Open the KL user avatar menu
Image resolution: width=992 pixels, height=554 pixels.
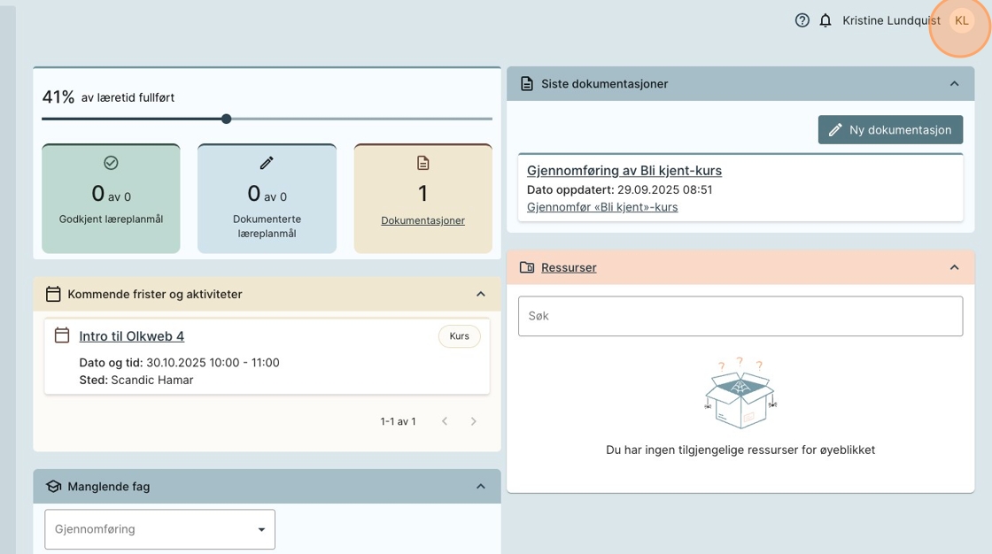coord(961,20)
